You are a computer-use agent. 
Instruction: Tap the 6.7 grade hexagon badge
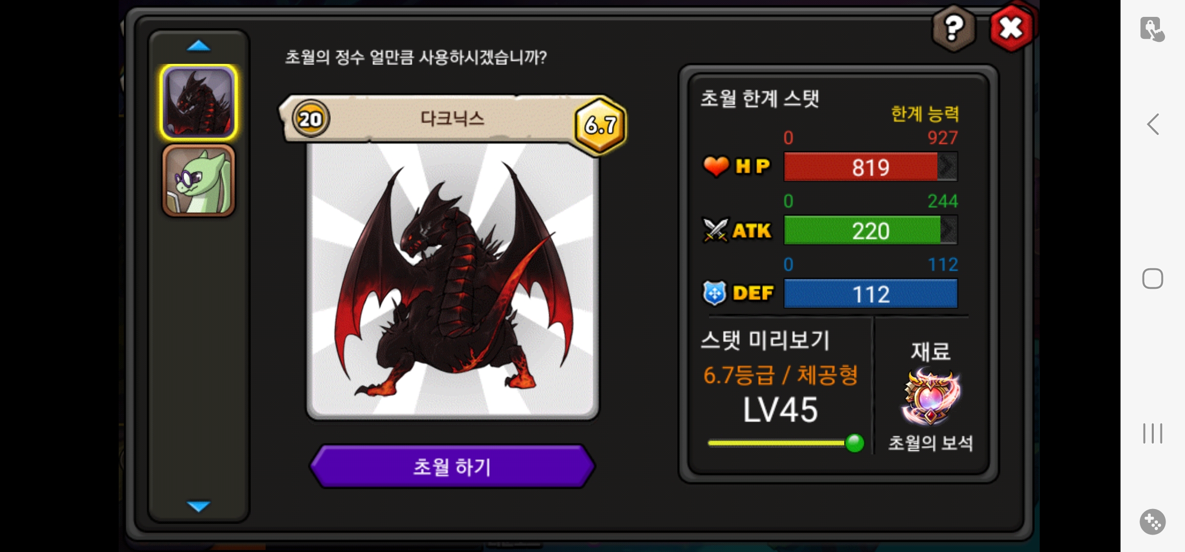[600, 124]
